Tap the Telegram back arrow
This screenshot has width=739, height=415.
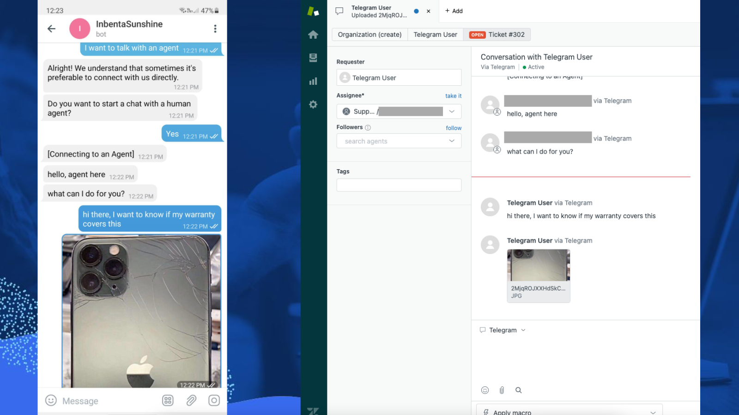point(52,29)
